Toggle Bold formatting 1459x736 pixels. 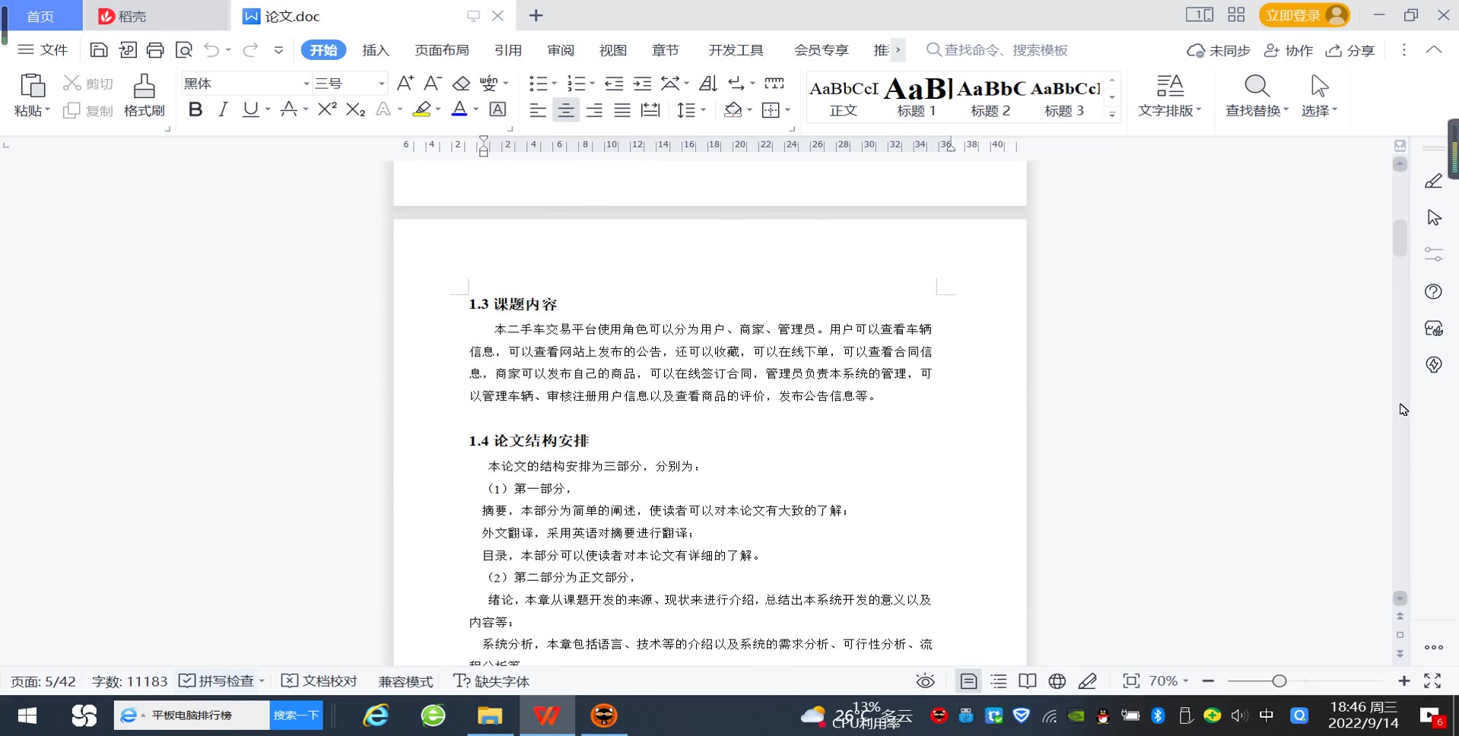195,109
